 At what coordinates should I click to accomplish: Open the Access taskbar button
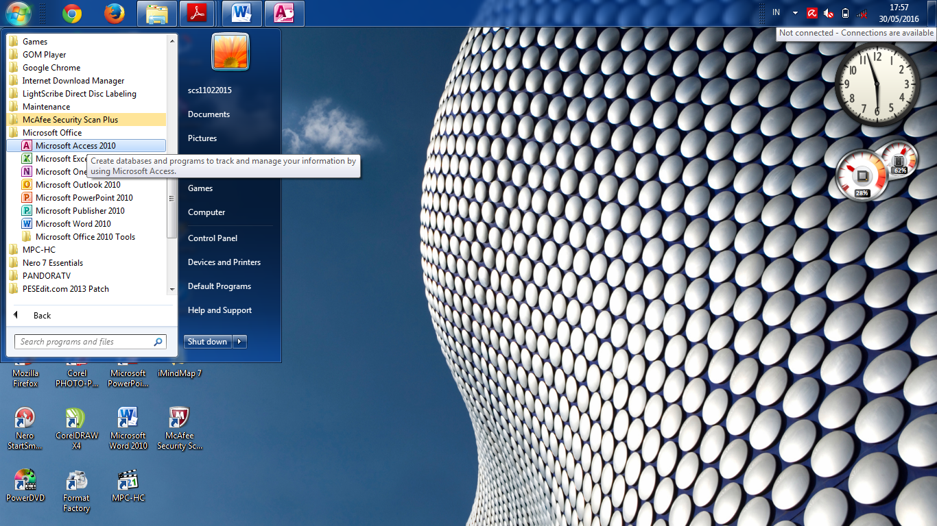[284, 13]
